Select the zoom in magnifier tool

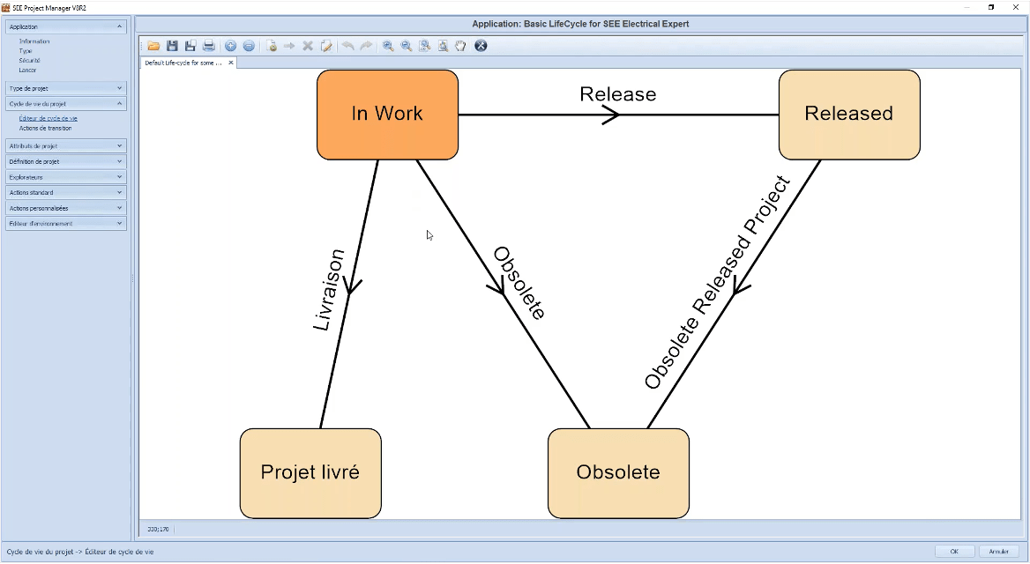389,46
